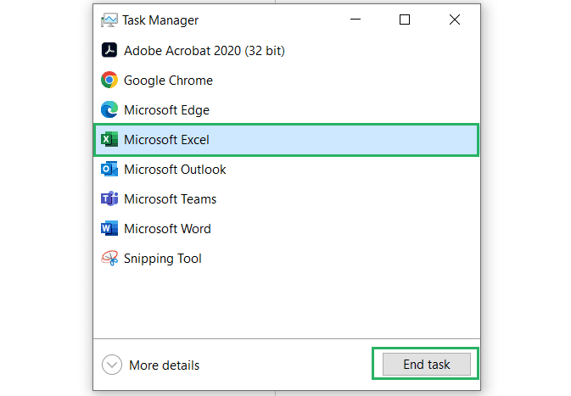Close the Task Manager window
571x396 pixels.
coord(455,20)
